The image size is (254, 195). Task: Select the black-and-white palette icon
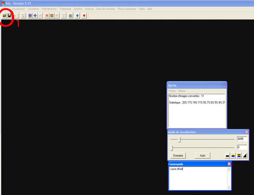click(x=228, y=156)
